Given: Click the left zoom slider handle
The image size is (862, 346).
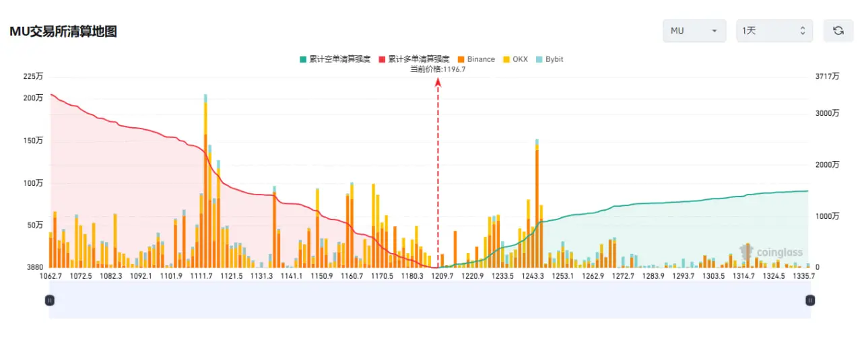Looking at the screenshot, I should pyautogui.click(x=49, y=300).
